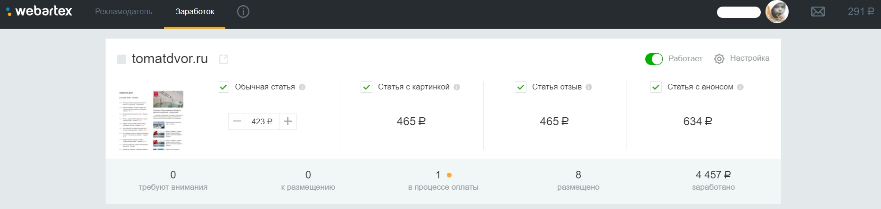Increase article price with plus button
The width and height of the screenshot is (881, 209).
(x=288, y=121)
